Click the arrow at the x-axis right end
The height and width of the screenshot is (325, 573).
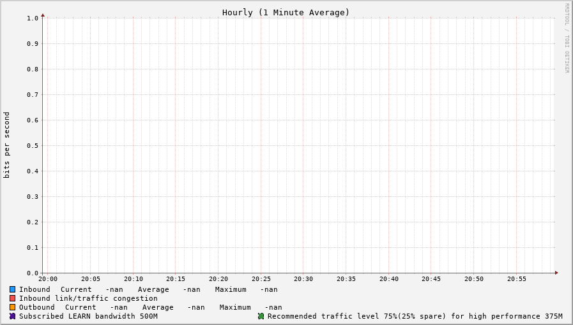tap(556, 273)
